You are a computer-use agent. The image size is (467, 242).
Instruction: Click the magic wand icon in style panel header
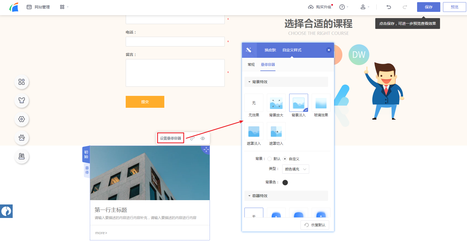pyautogui.click(x=248, y=50)
